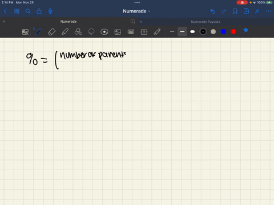
Task: Switch to the Numerade tab
Action: 68,22
